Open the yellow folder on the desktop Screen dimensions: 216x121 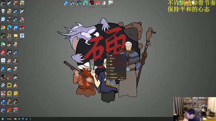click(x=16, y=37)
